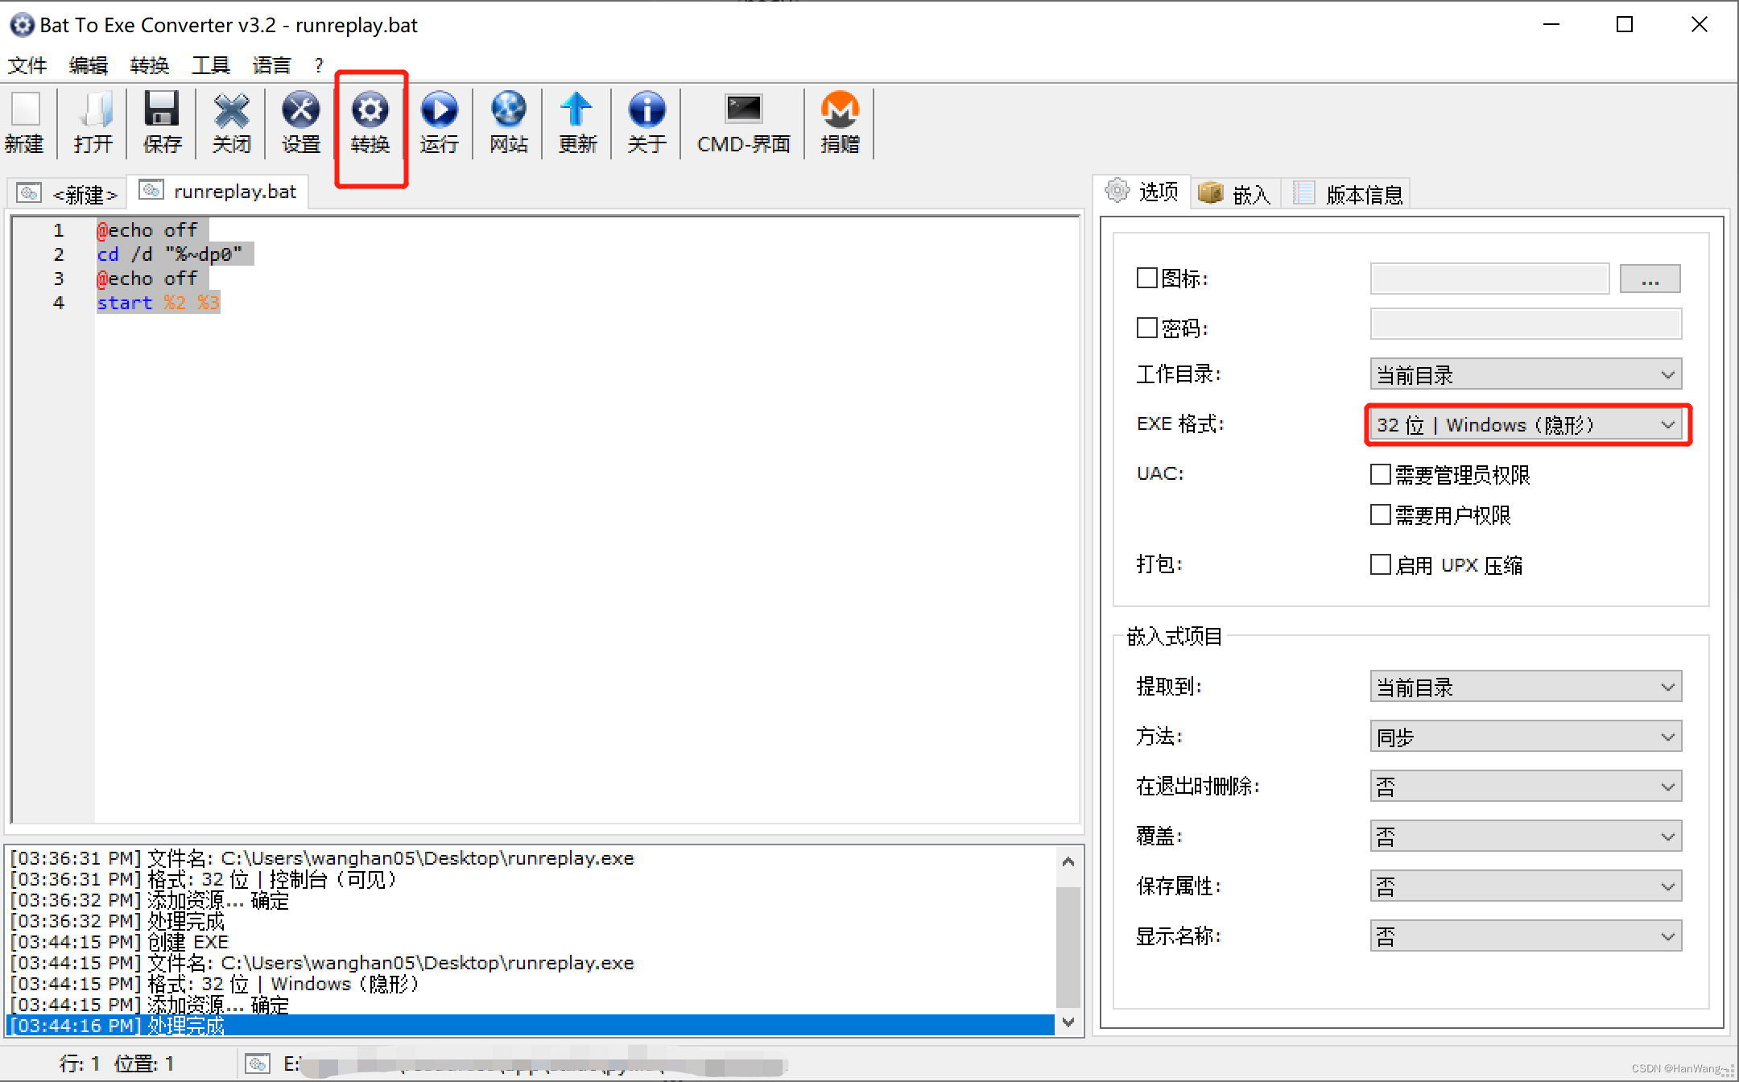
Task: Click the file icon on the <新建> tab
Action: [29, 193]
